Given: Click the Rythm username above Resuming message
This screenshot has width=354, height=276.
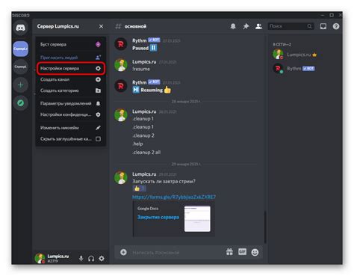Looking at the screenshot, I should (x=139, y=82).
